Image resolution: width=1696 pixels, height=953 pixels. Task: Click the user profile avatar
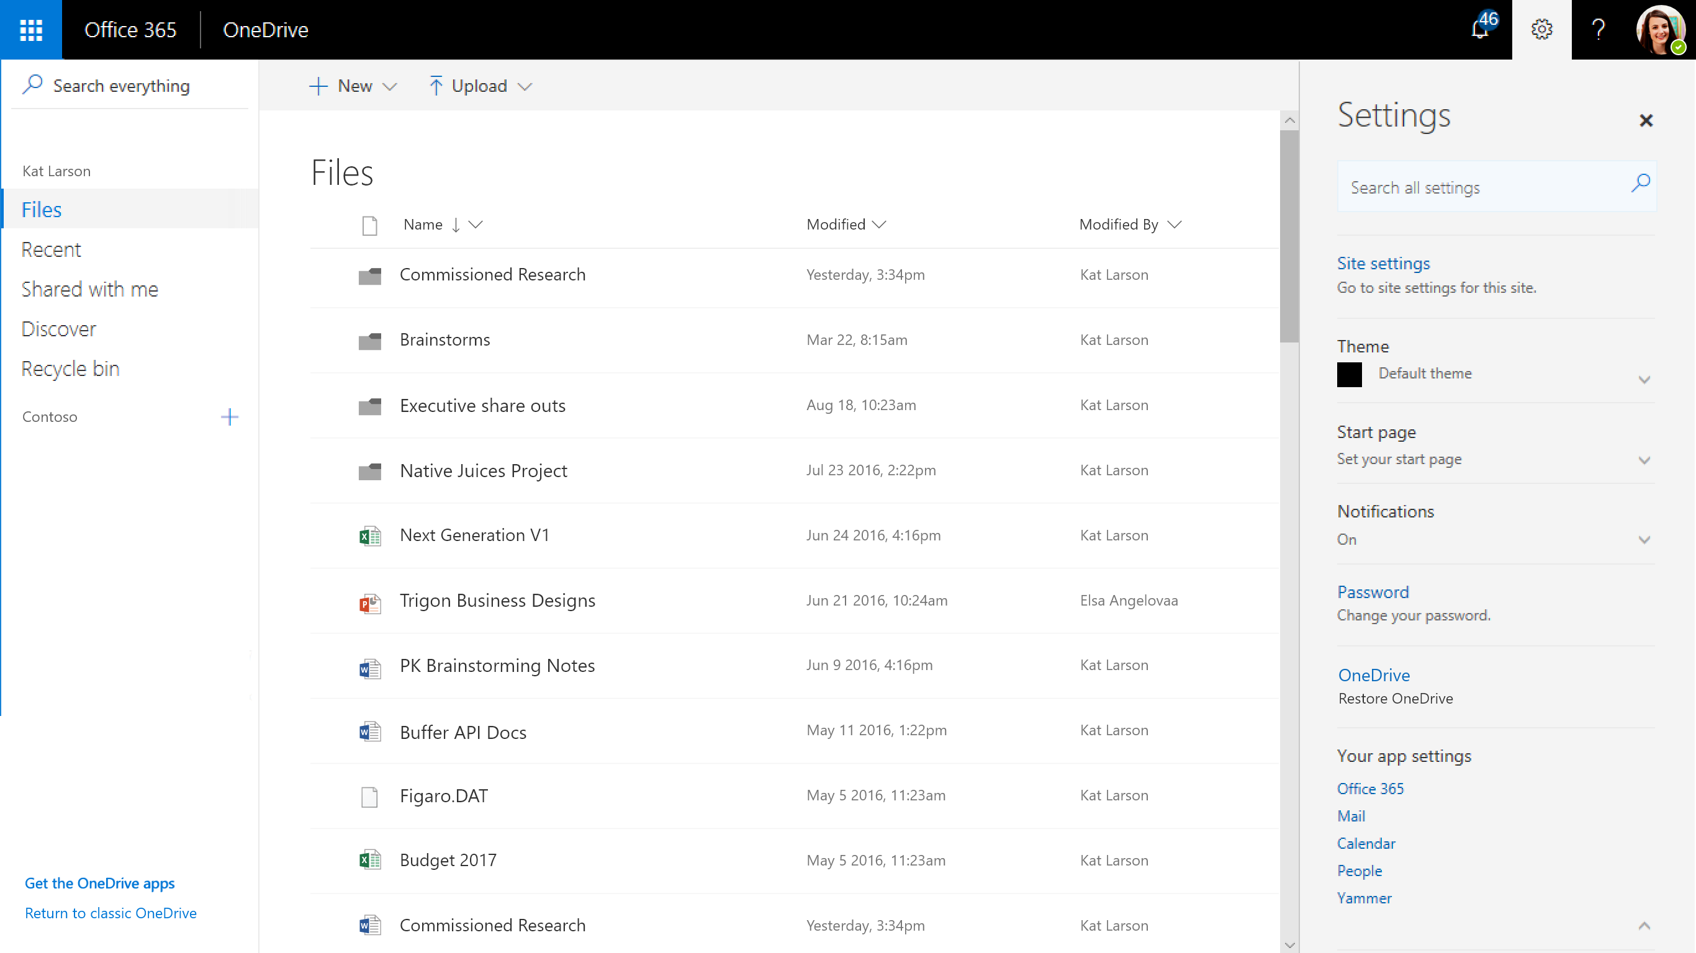(x=1660, y=30)
